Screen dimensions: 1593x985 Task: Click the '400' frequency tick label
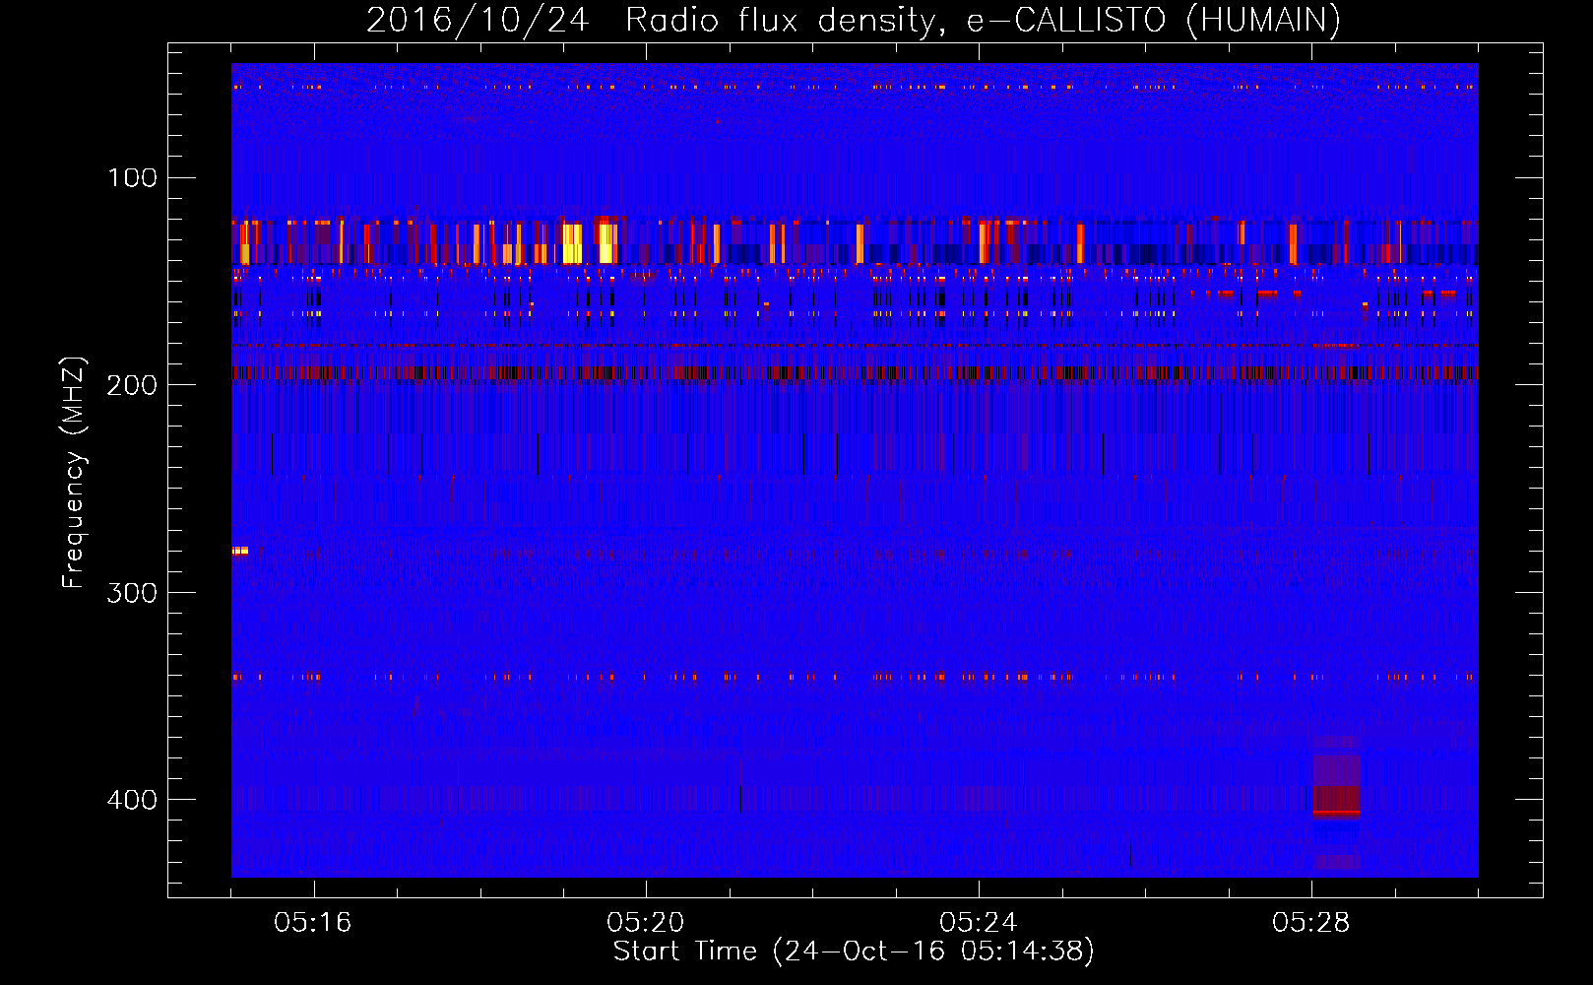(132, 799)
